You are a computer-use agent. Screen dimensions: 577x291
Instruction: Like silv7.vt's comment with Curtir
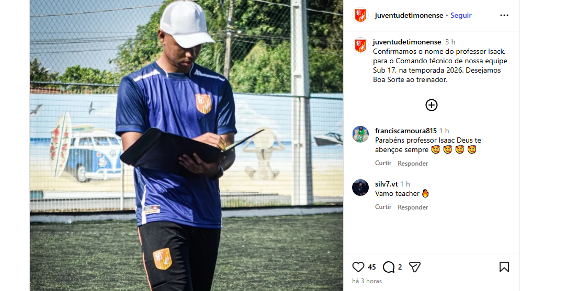tap(383, 207)
